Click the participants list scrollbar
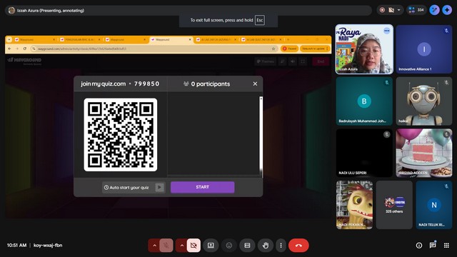This screenshot has height=257, width=457. point(261,136)
